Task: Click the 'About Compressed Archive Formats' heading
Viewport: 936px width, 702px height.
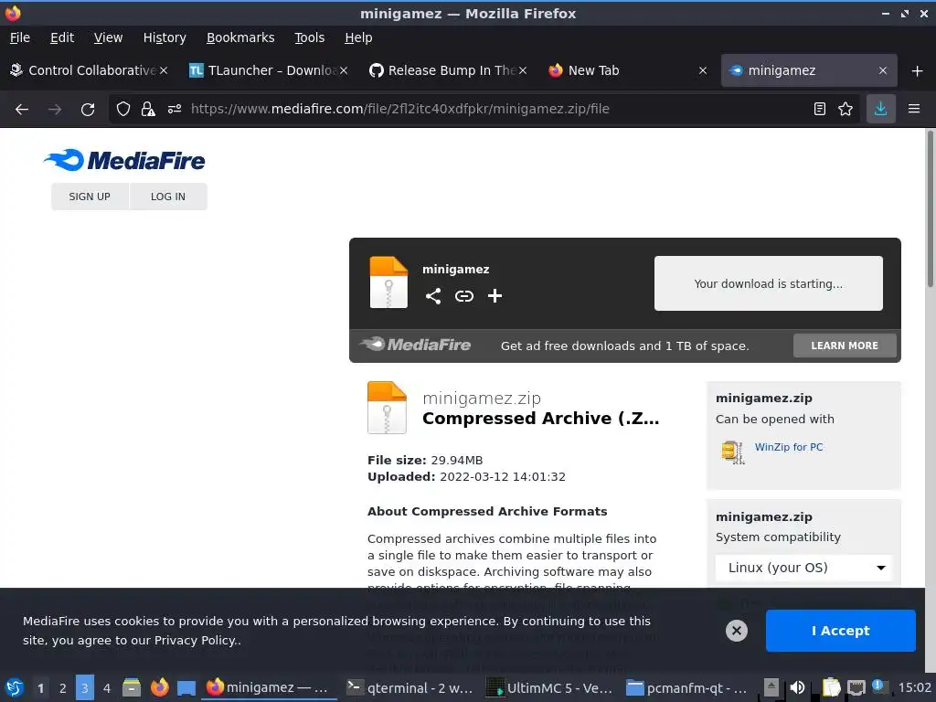Action: 487,512
